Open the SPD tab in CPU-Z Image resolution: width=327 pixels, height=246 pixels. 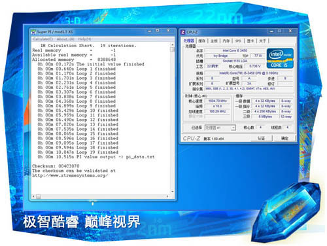238,41
